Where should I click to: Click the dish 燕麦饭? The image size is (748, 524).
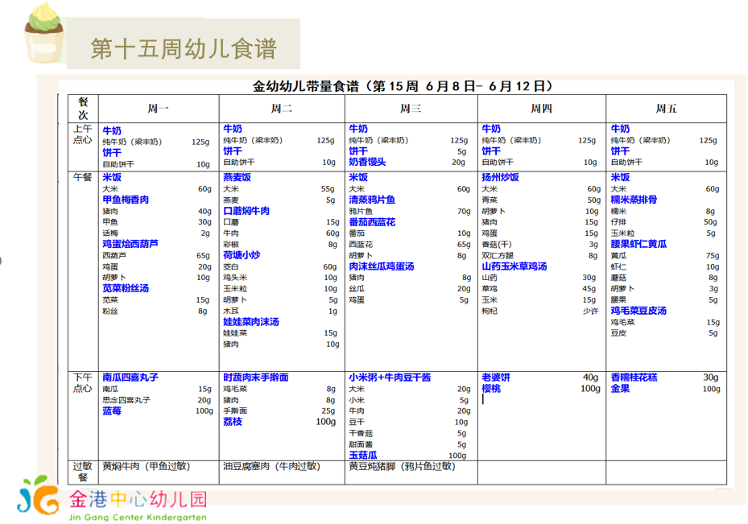tap(237, 177)
